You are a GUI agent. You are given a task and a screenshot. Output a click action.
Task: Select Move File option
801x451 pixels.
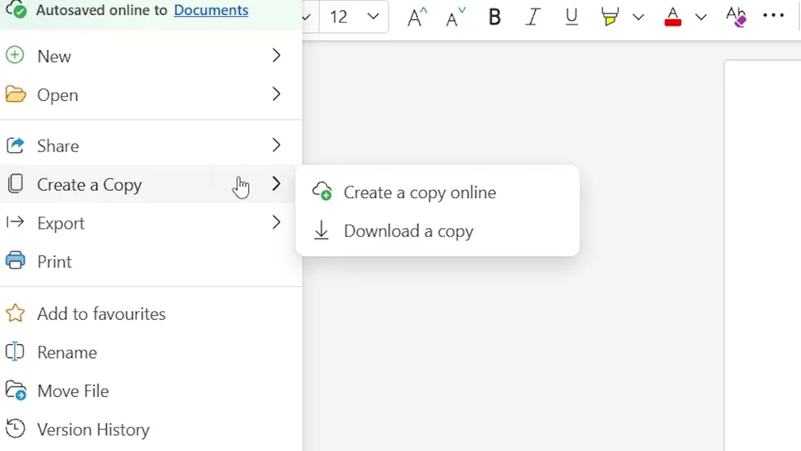[x=151, y=391]
